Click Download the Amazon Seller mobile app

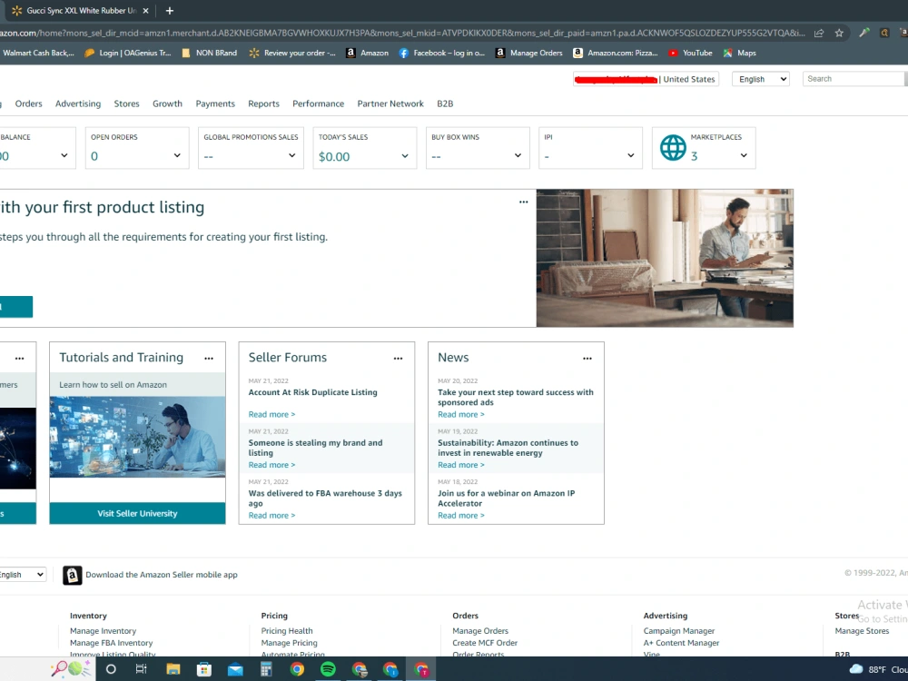click(x=162, y=575)
